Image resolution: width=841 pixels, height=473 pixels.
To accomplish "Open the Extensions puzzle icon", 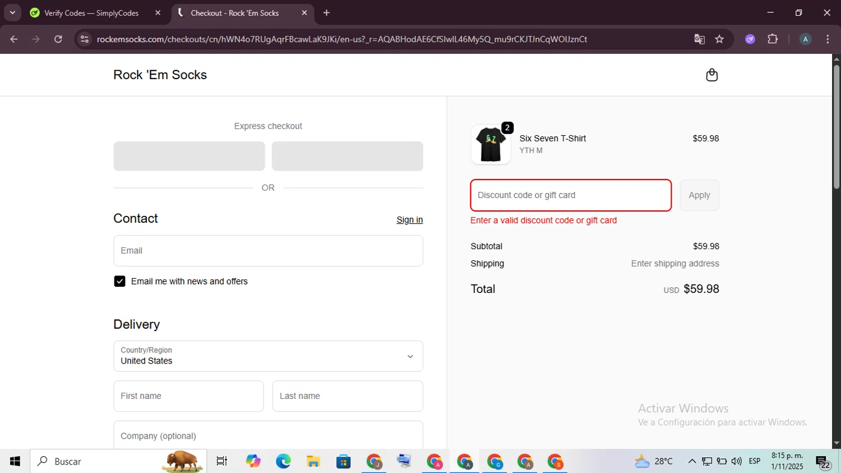I will pyautogui.click(x=773, y=39).
